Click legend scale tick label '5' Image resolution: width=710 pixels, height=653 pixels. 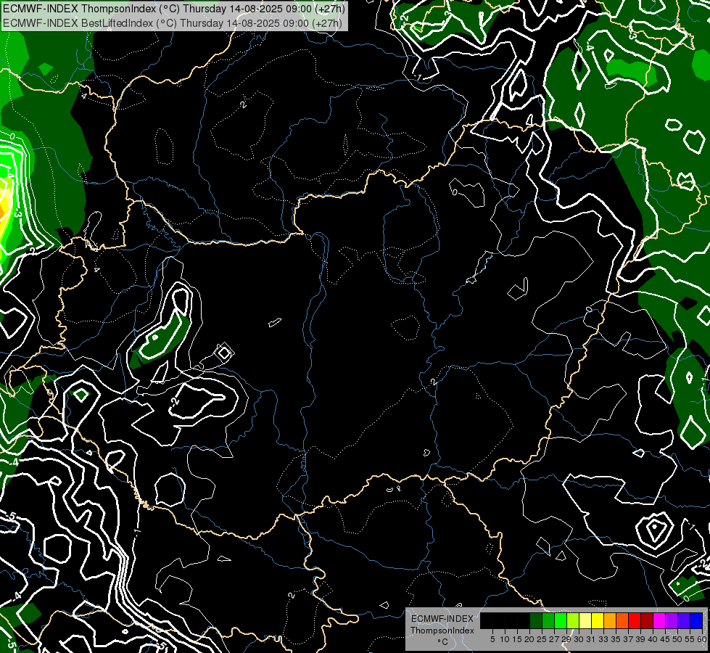492,639
